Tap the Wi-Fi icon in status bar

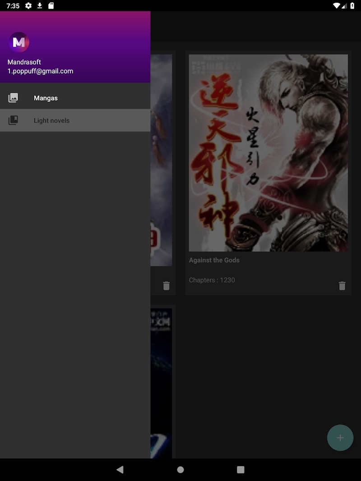[x=337, y=5]
